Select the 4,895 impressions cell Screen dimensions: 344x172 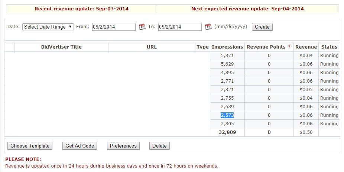pos(227,73)
